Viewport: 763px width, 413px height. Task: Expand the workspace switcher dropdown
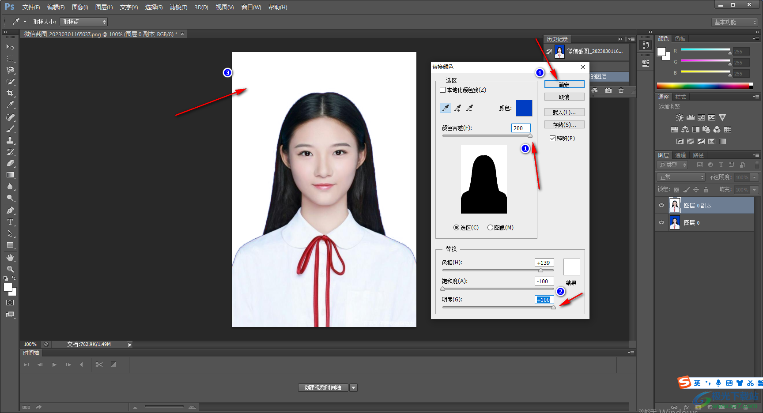(x=735, y=22)
